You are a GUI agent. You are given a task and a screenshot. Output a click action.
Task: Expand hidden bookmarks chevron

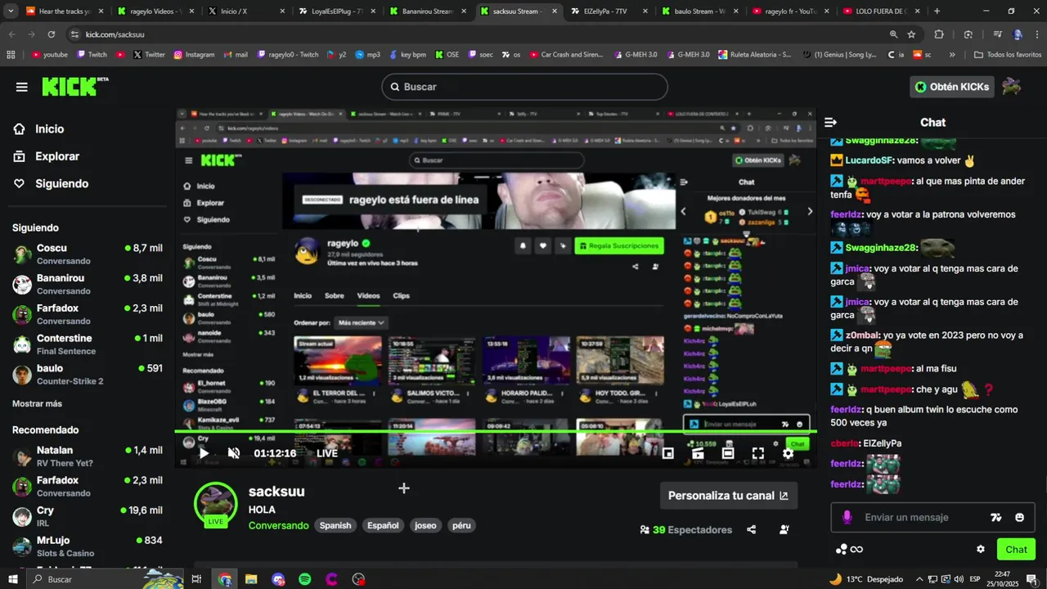(952, 55)
